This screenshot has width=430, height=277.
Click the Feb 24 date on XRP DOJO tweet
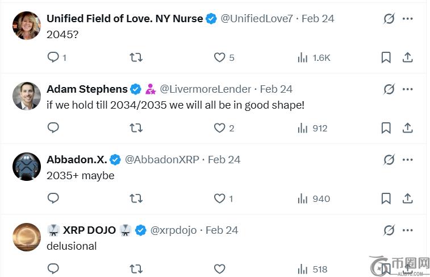pos(222,230)
